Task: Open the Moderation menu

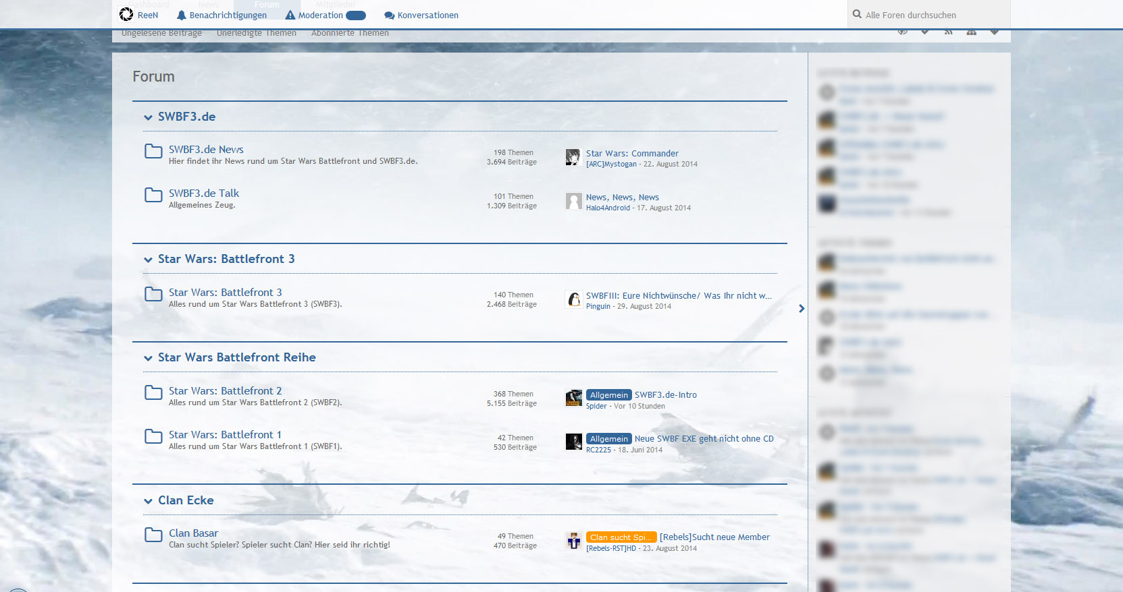Action: [325, 15]
